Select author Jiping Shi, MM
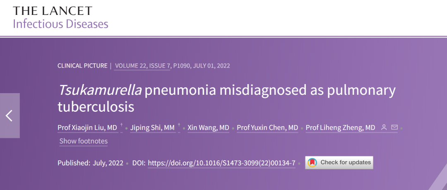This screenshot has height=190, width=447. (152, 127)
